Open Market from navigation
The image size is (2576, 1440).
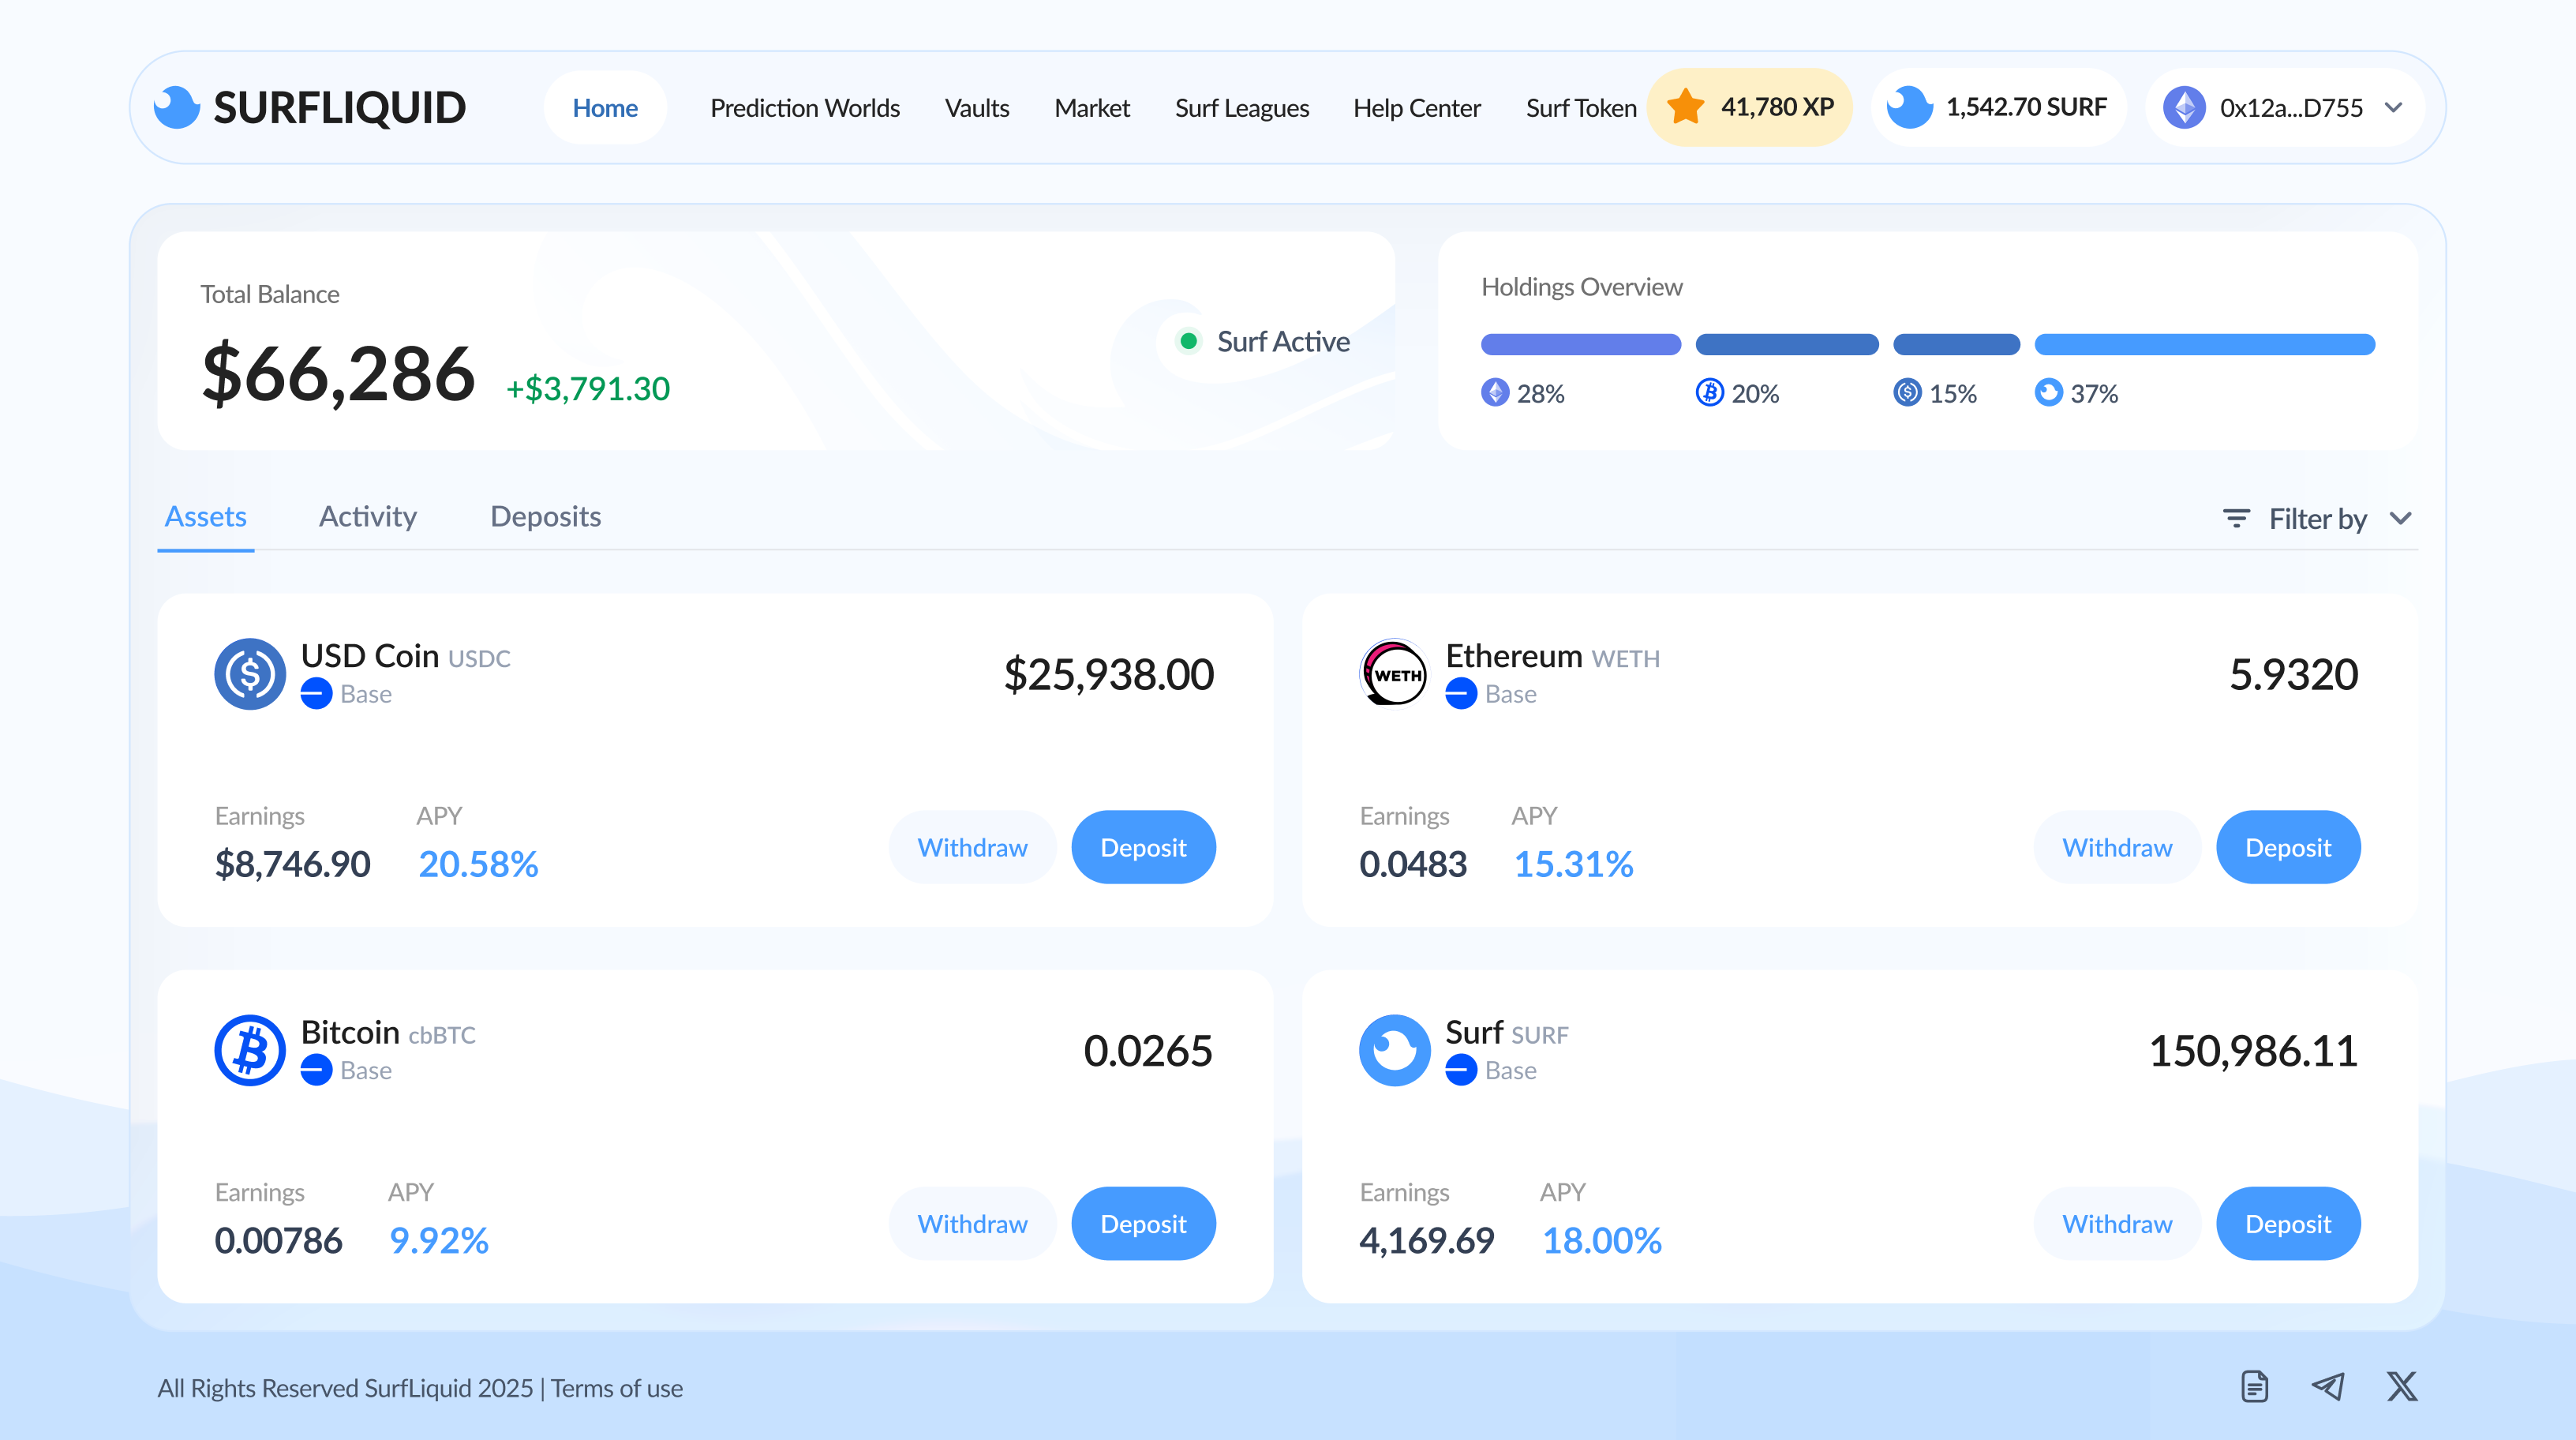click(x=1092, y=107)
